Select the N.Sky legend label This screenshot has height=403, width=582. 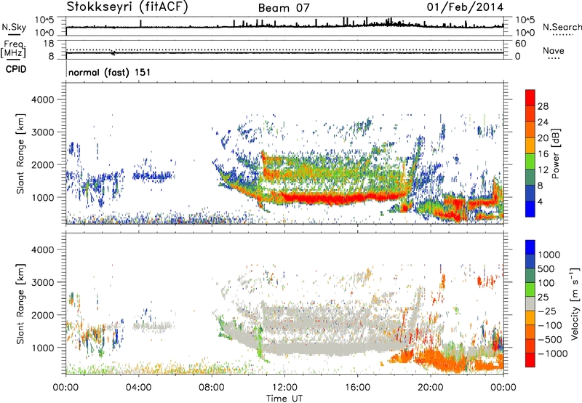14,27
